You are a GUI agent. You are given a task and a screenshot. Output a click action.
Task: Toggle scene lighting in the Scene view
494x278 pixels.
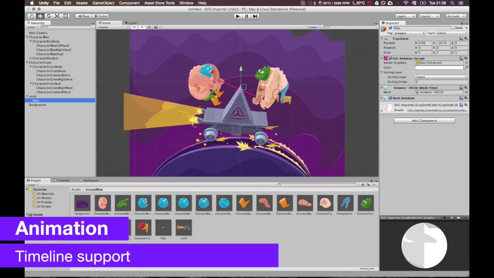click(x=142, y=27)
